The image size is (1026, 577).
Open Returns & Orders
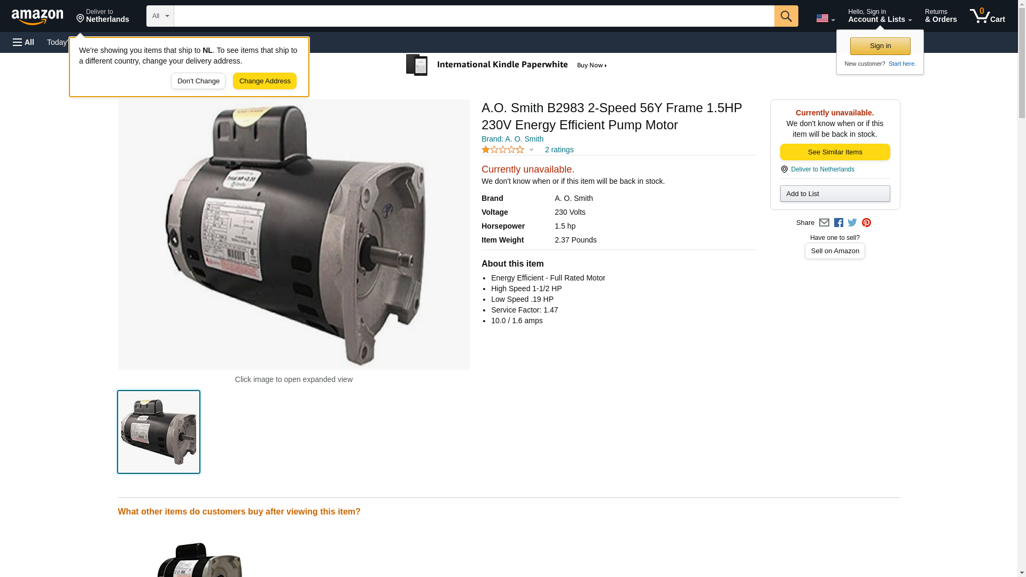(941, 16)
